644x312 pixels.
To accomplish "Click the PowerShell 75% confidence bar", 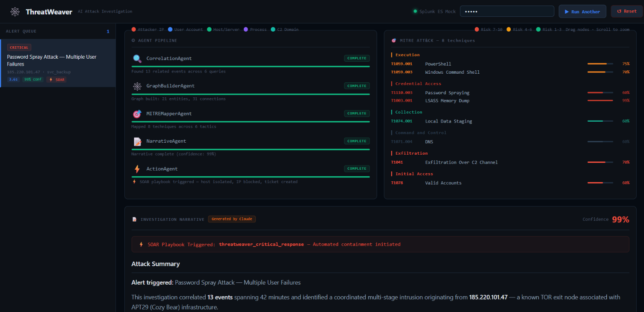I will click(600, 64).
